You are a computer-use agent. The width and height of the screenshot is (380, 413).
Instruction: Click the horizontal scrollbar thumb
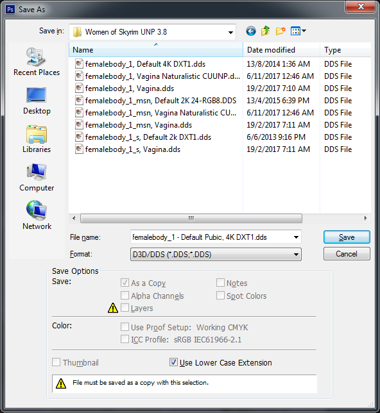pos(191,218)
